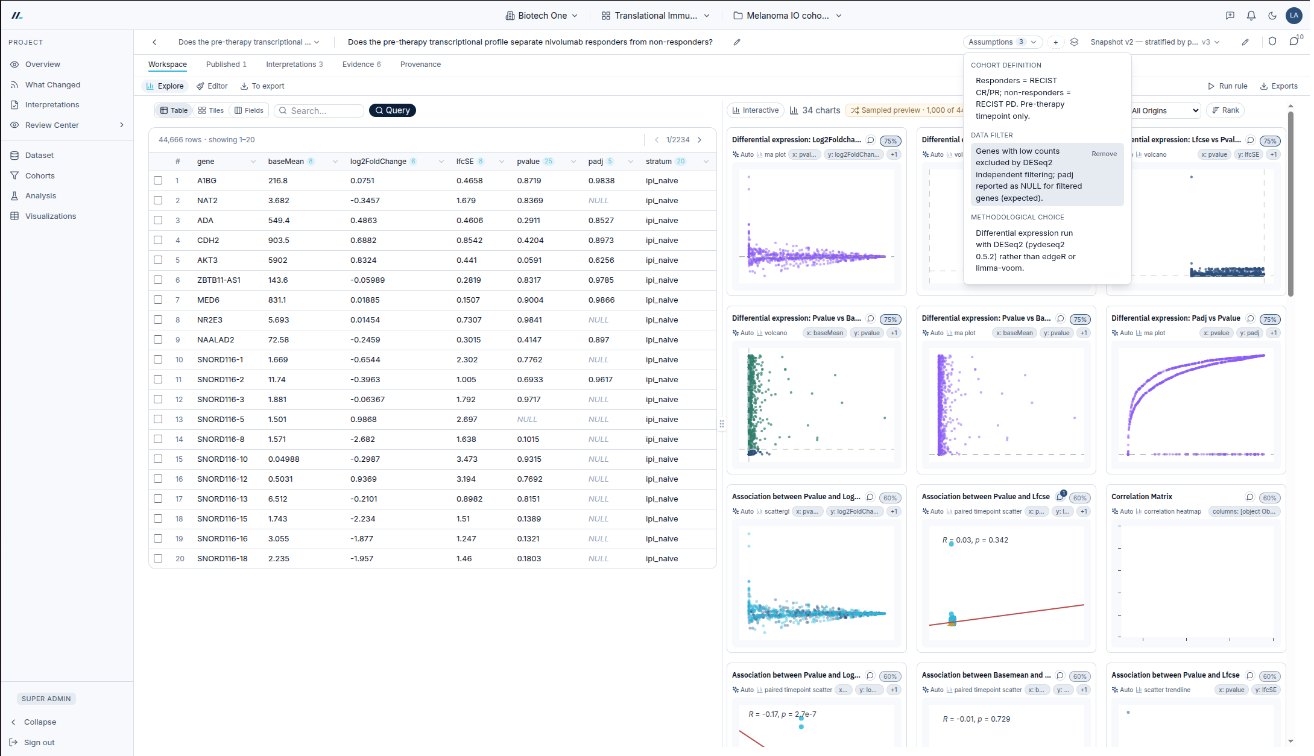Open All Origins filter dropdown
Viewport: 1314px width, 756px height.
(x=1165, y=111)
